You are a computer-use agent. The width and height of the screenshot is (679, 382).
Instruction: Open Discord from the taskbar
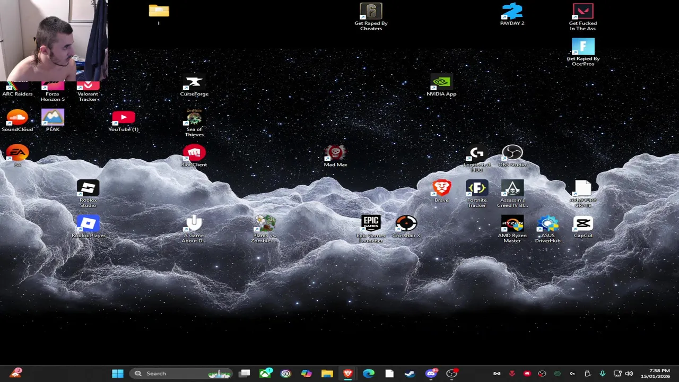431,374
